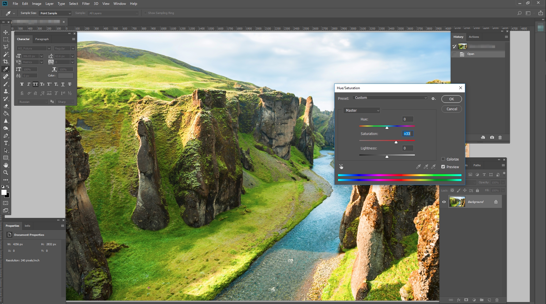The image size is (546, 304).
Task: Hide the Background layer
Action: tap(444, 202)
